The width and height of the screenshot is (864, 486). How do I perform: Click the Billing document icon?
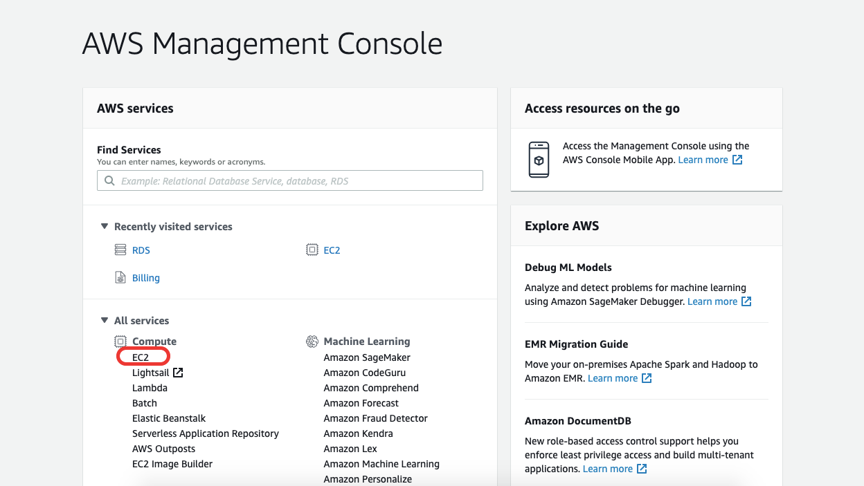tap(120, 277)
